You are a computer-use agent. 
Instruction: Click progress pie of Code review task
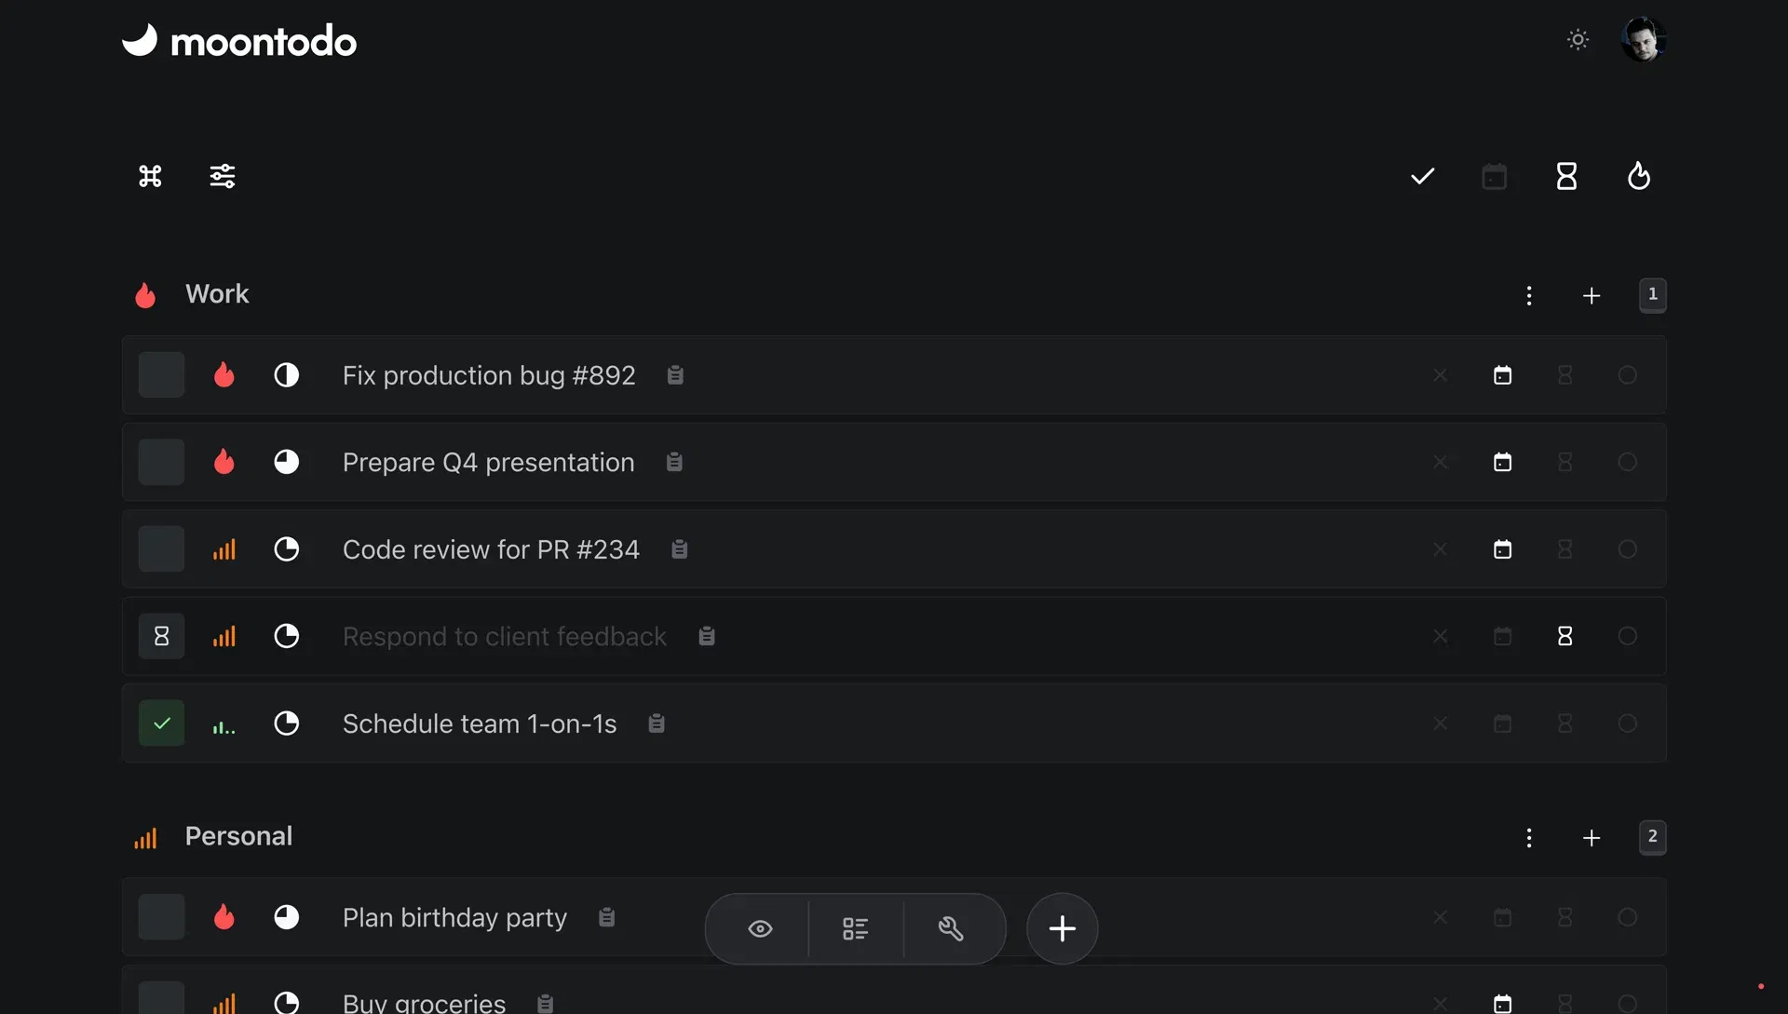[x=286, y=549]
